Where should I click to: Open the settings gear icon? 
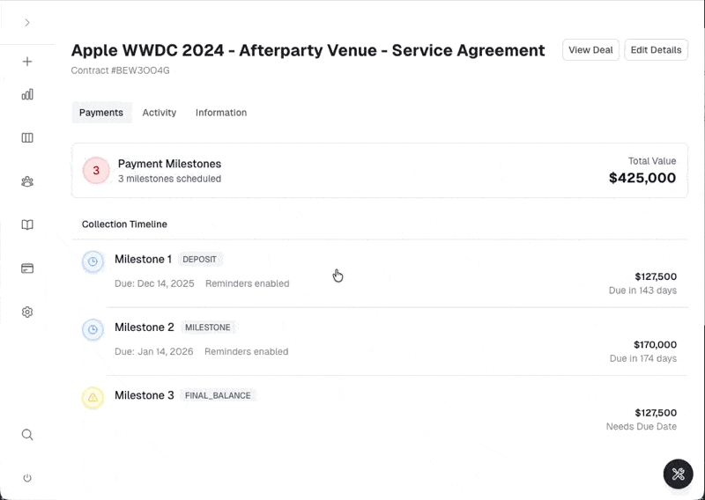[x=27, y=312]
